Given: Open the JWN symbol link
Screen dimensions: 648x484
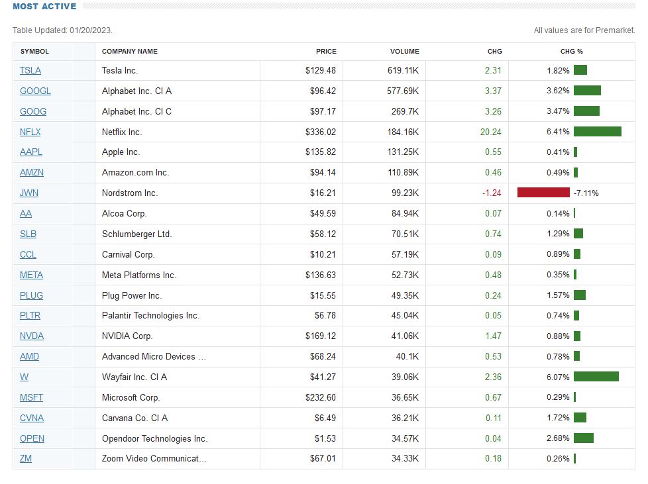Looking at the screenshot, I should pyautogui.click(x=29, y=193).
